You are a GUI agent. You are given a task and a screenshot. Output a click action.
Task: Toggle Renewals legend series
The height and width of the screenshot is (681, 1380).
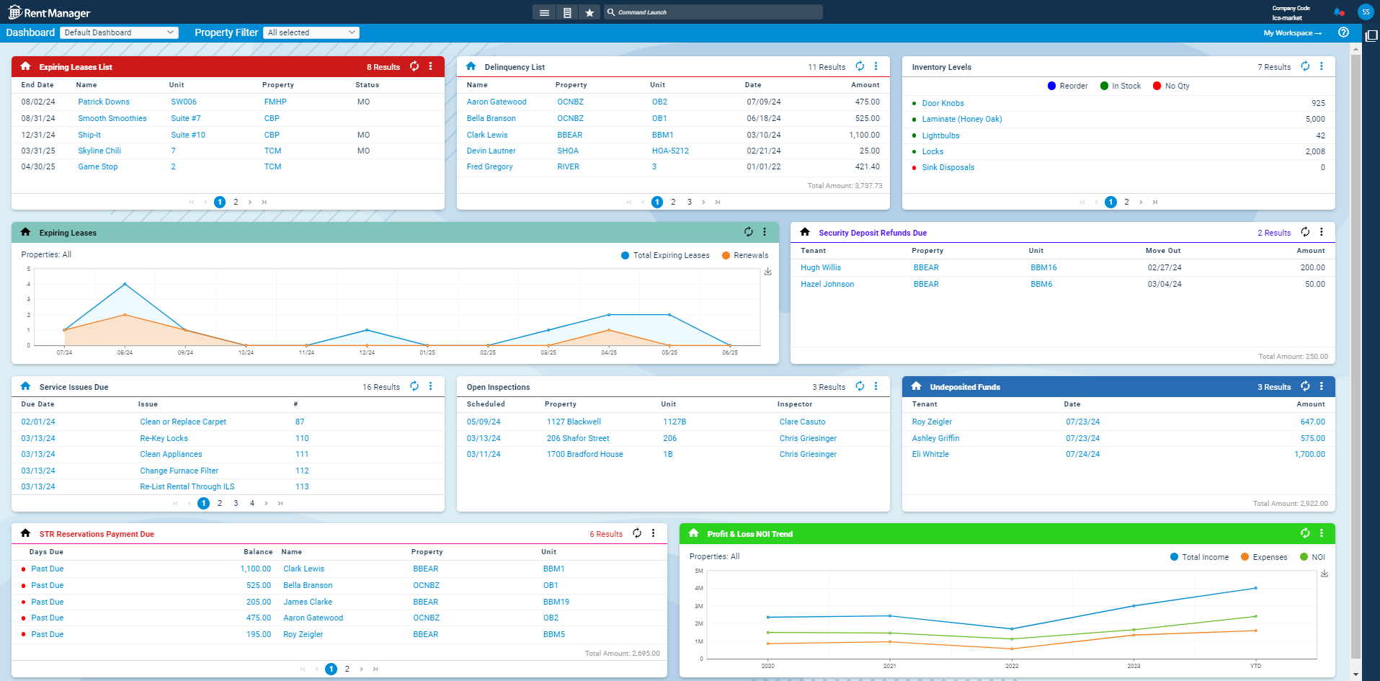[745, 255]
